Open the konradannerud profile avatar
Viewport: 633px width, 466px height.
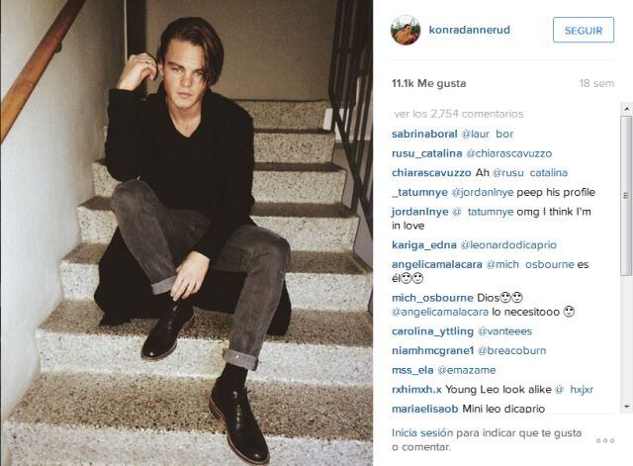[406, 30]
